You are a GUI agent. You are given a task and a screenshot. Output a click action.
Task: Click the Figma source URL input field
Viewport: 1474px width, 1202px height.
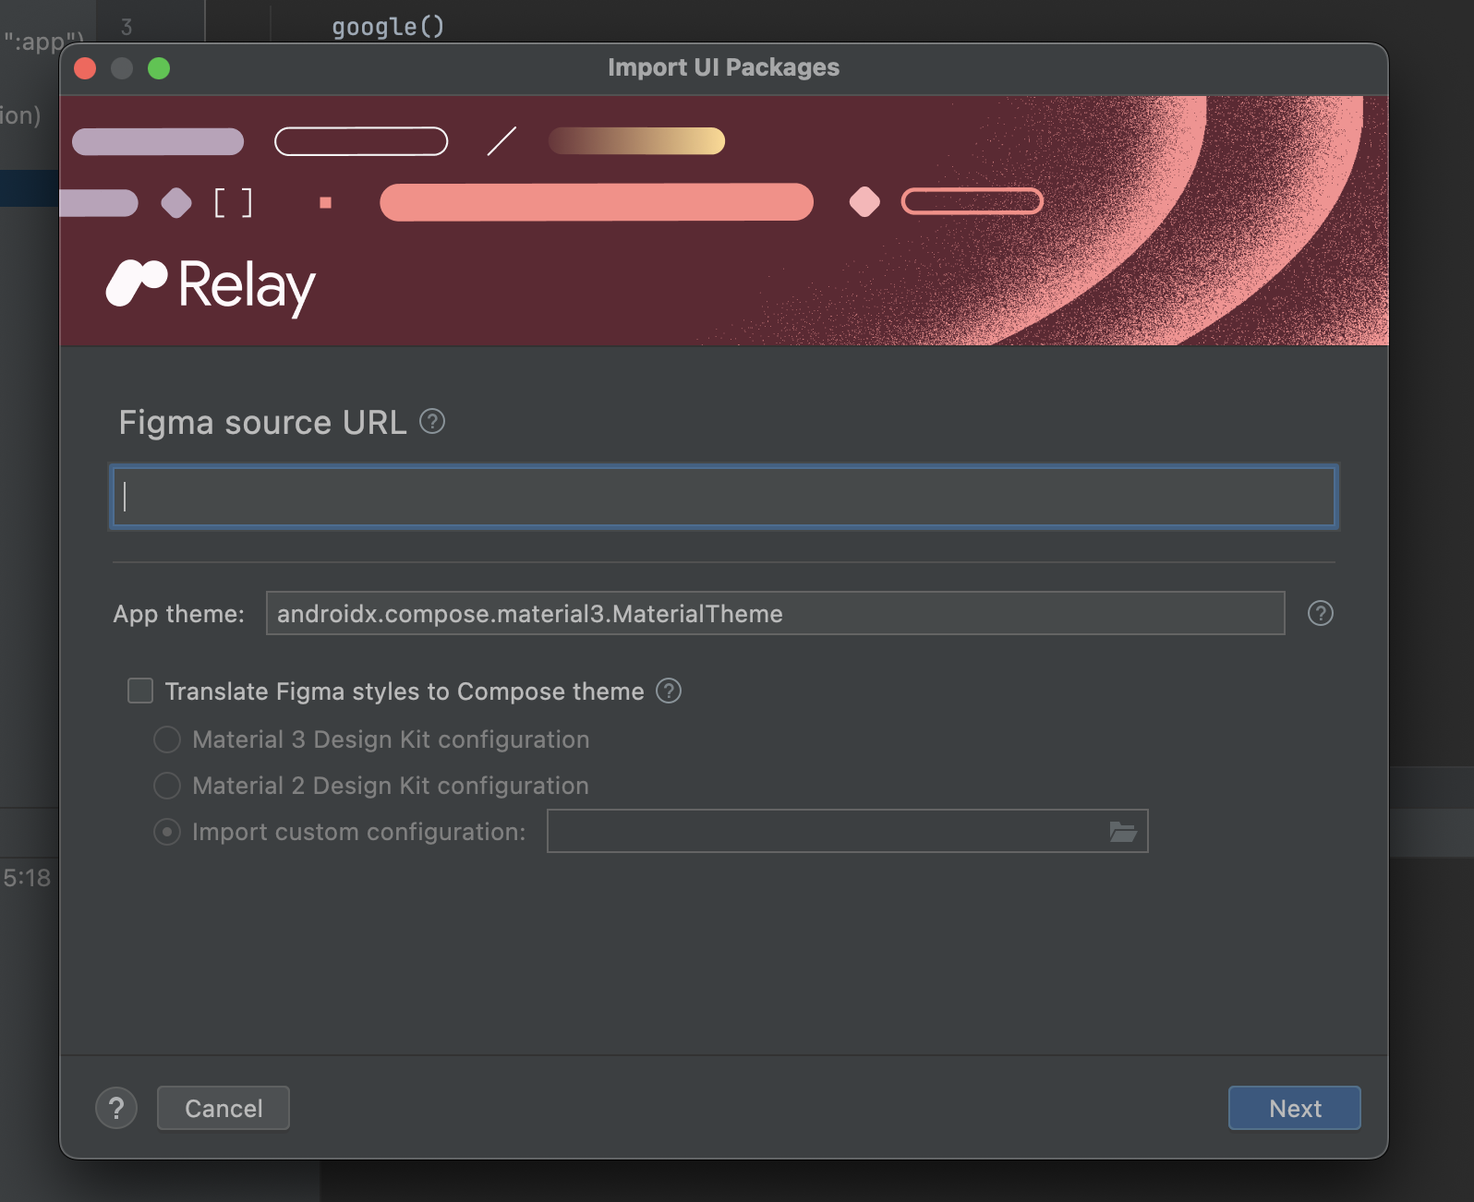[x=724, y=497]
